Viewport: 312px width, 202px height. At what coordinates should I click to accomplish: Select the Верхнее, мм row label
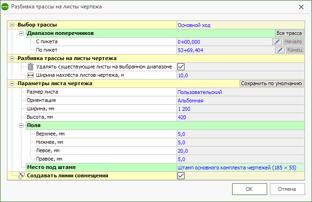coord(50,134)
